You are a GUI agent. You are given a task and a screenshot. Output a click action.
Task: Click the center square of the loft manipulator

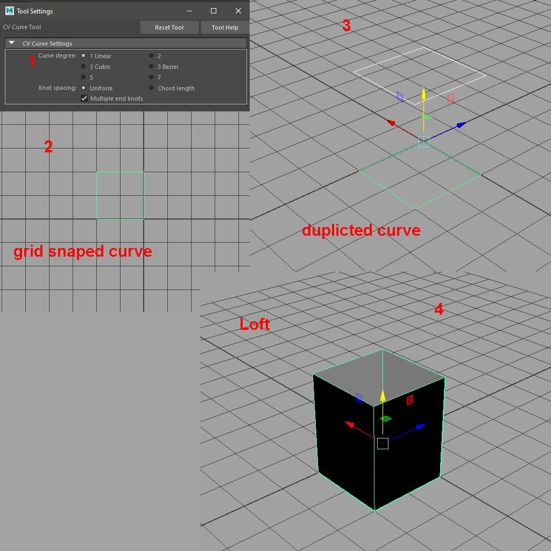click(382, 443)
